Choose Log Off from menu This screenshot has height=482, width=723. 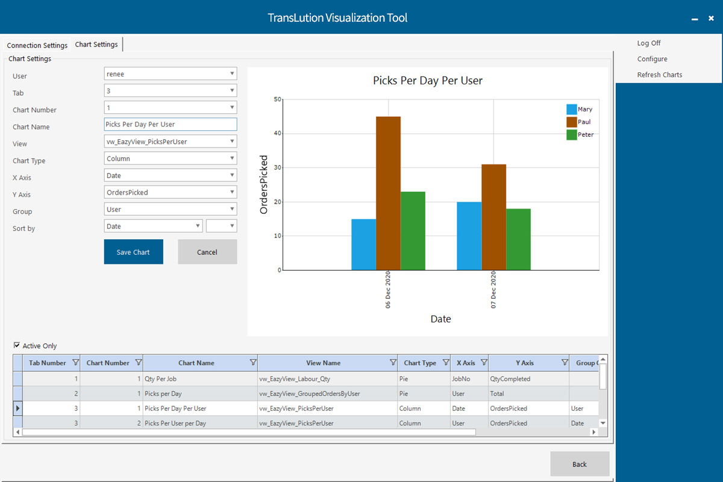pos(649,43)
